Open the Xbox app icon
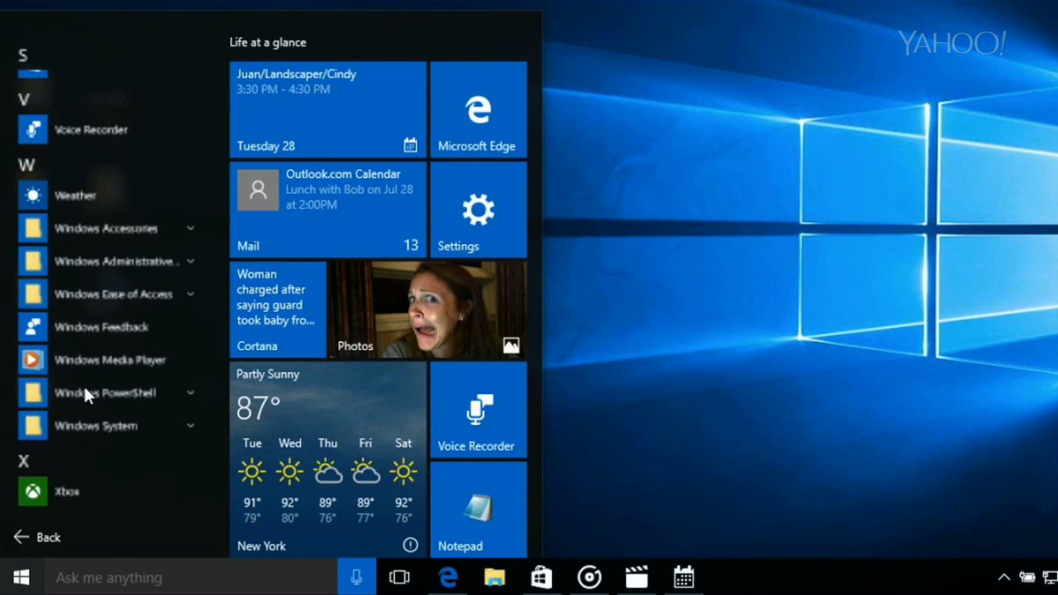1058x595 pixels. [33, 491]
